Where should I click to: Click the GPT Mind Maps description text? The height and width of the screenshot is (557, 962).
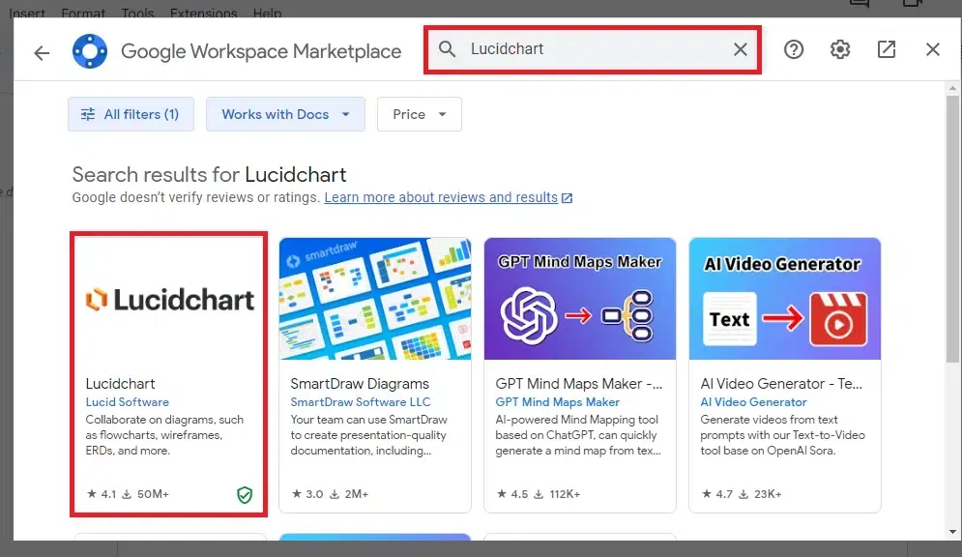click(578, 435)
